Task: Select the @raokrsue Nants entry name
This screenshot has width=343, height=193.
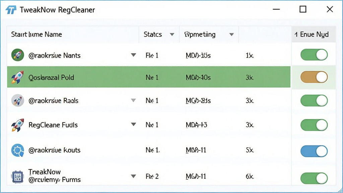Action: coord(55,55)
